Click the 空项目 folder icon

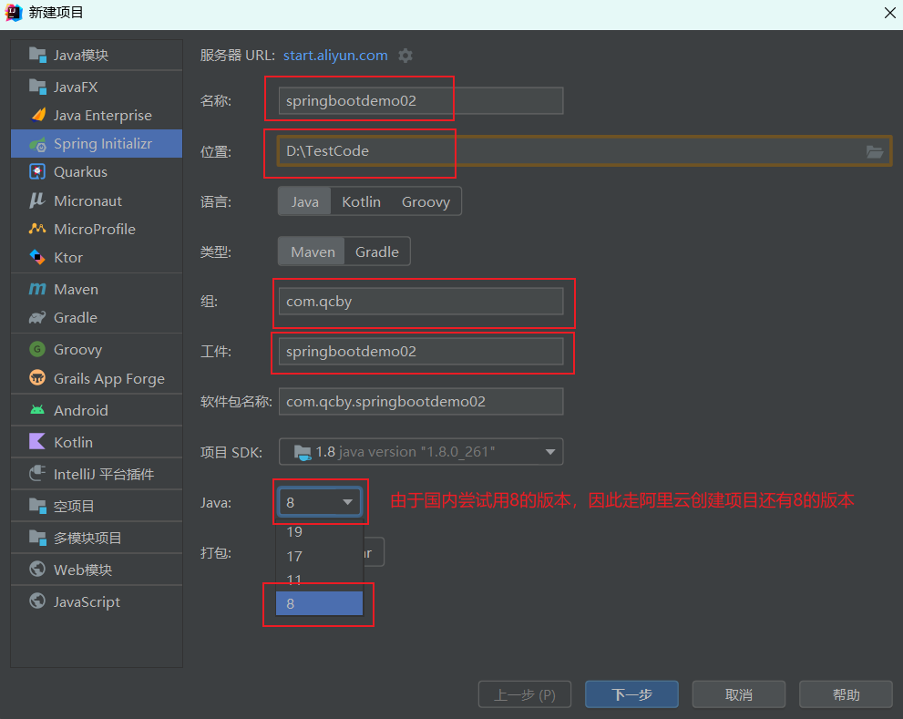pyautogui.click(x=37, y=506)
